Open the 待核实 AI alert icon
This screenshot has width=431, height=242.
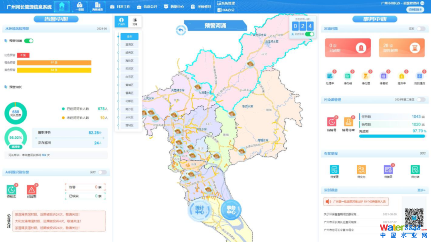(11, 190)
